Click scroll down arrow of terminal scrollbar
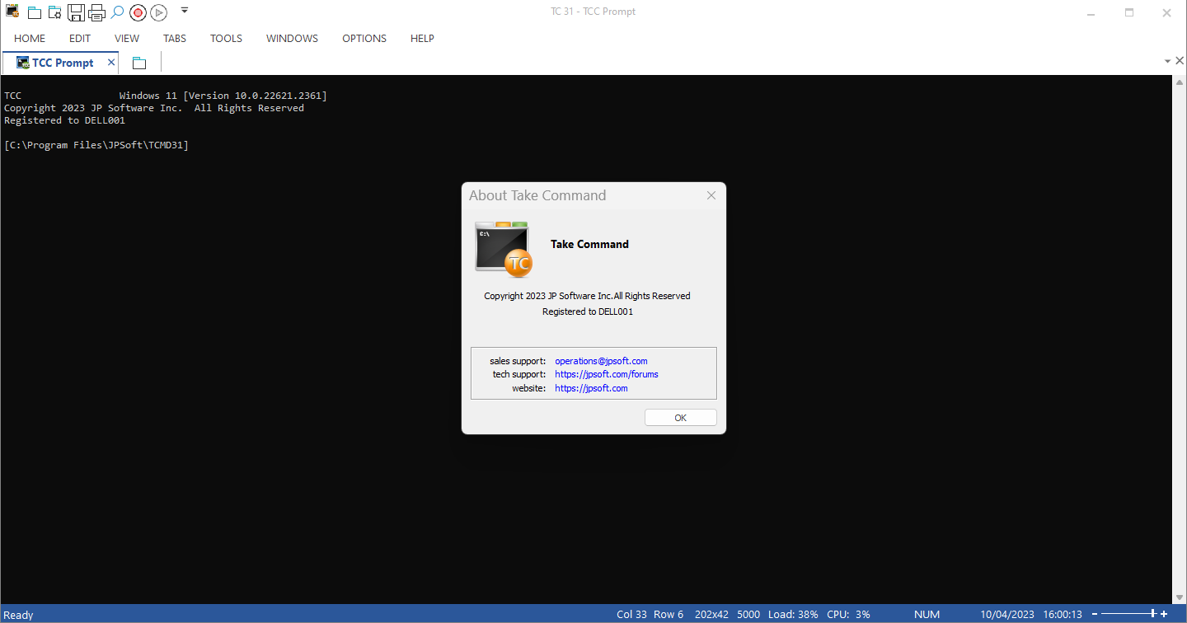The width and height of the screenshot is (1187, 623). [1180, 598]
